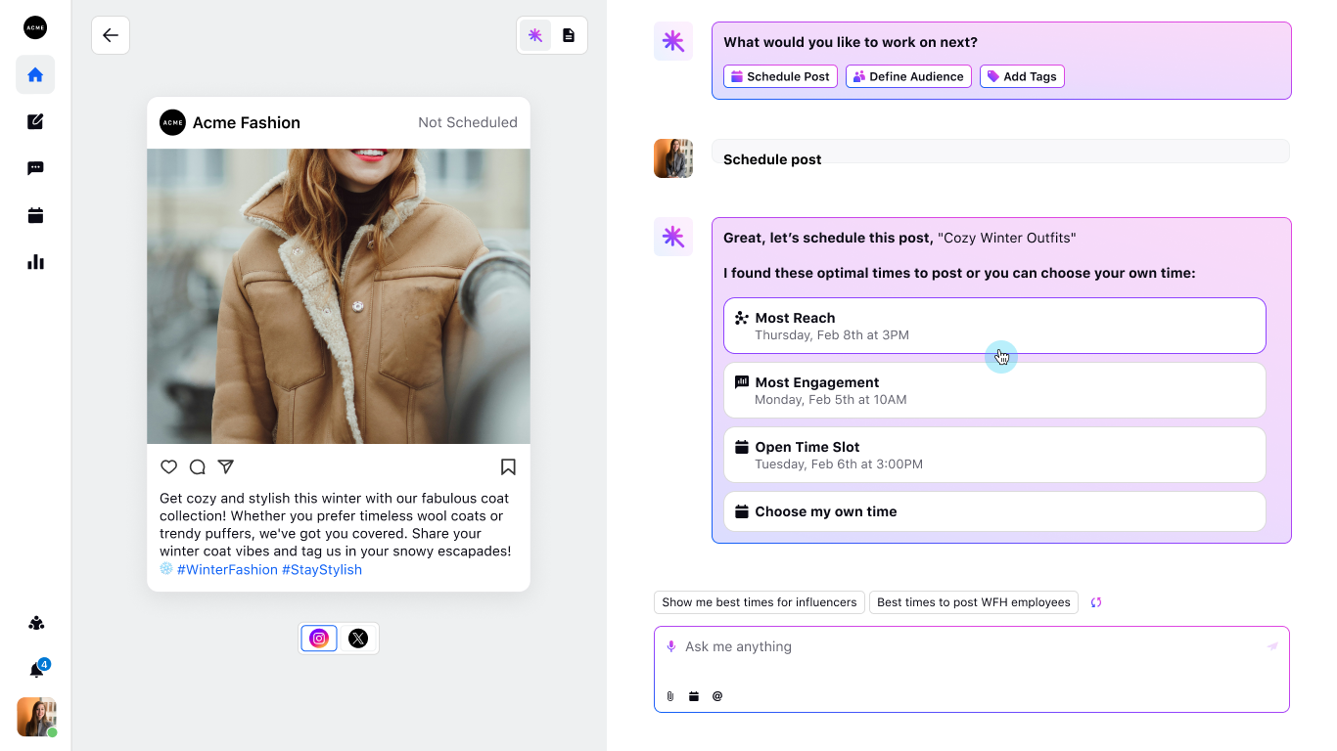Click the Define Audience chip
Viewport: 1337px width, 751px height.
[x=908, y=76]
